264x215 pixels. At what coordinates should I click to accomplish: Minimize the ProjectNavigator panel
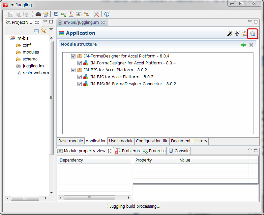(45, 21)
